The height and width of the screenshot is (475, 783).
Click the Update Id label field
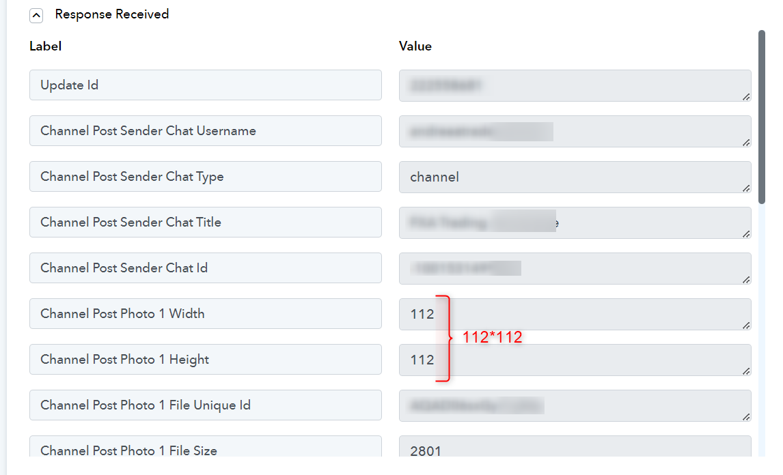click(205, 85)
